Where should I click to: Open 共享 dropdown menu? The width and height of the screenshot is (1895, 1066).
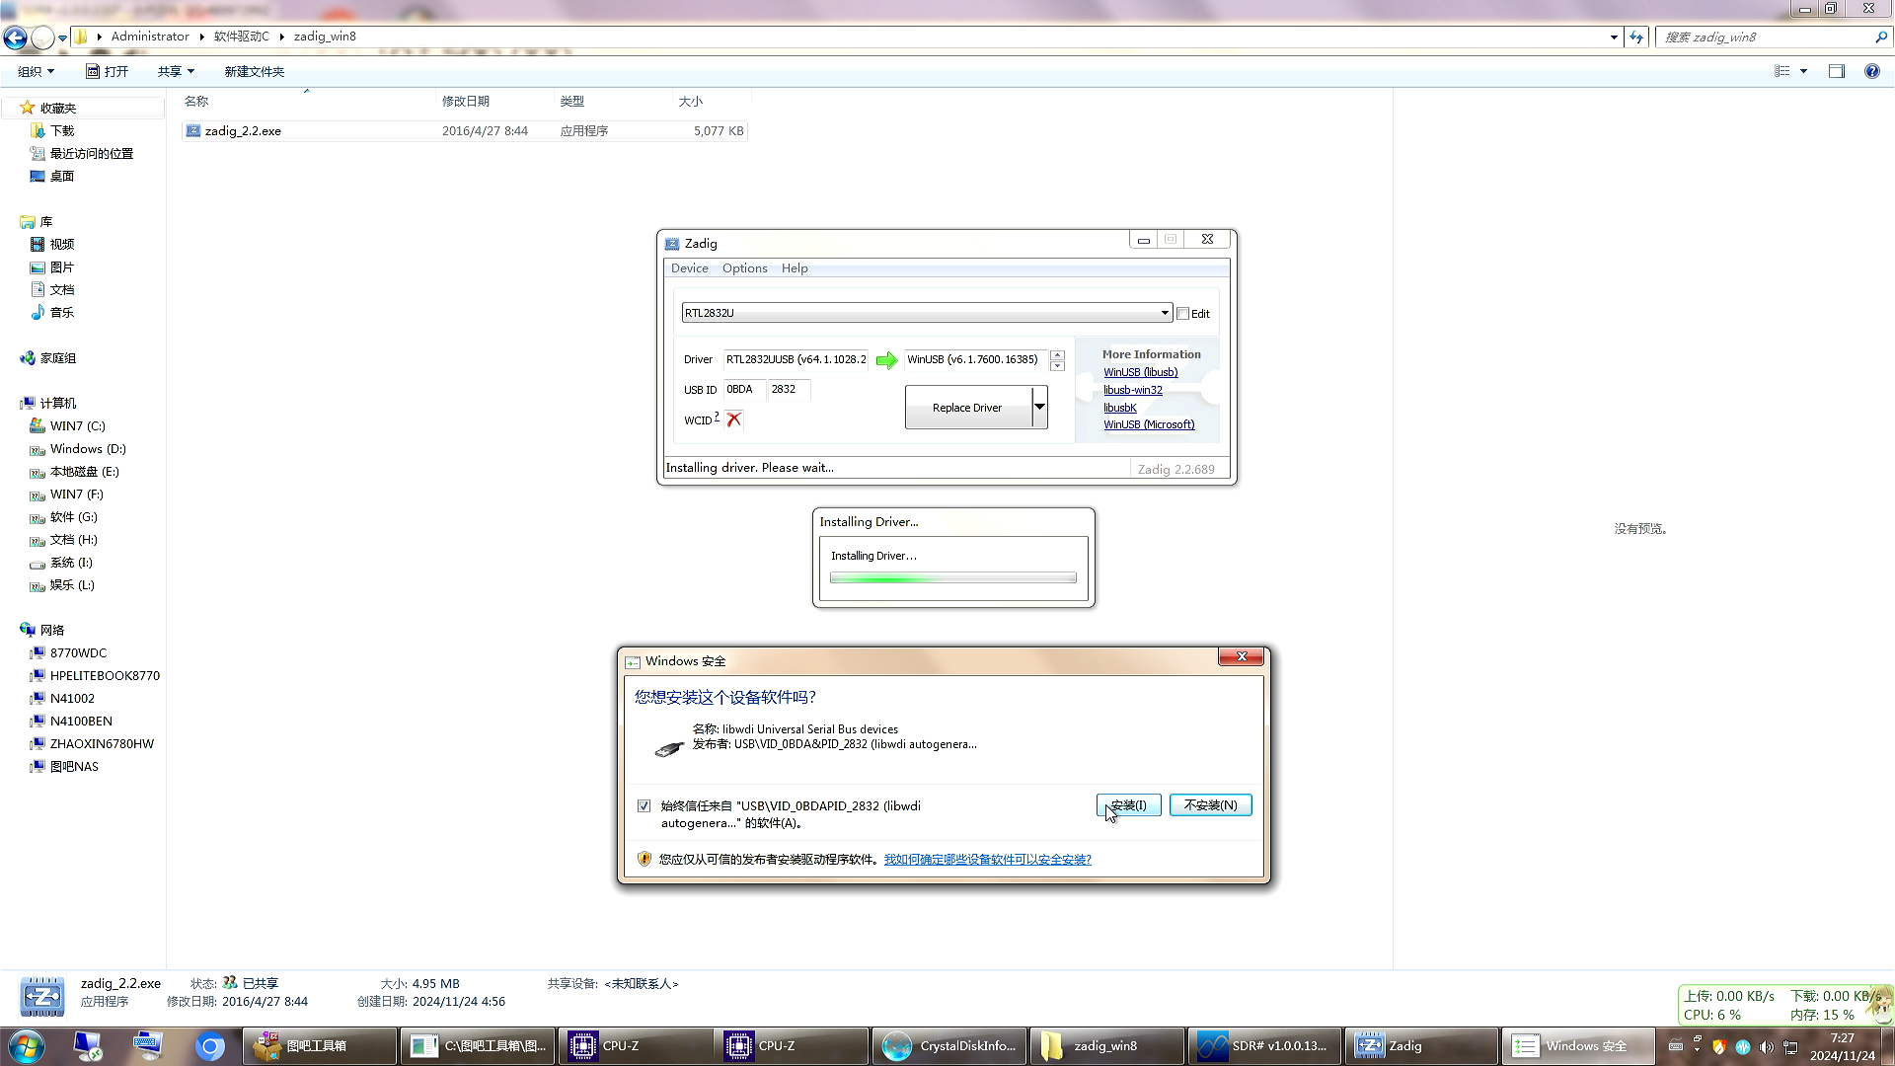(176, 71)
